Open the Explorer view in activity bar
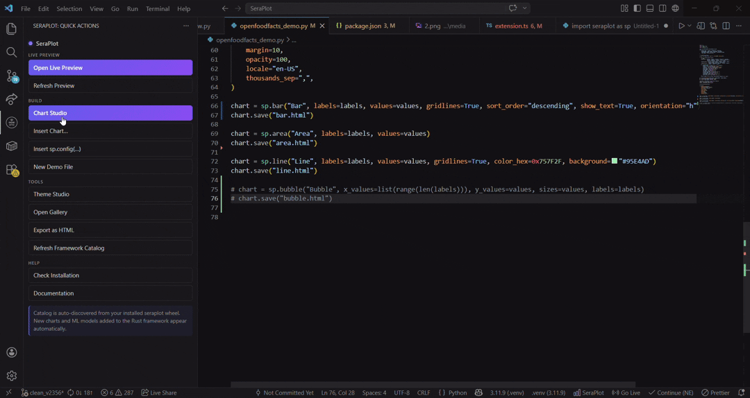Viewport: 750px width, 398px height. [12, 28]
